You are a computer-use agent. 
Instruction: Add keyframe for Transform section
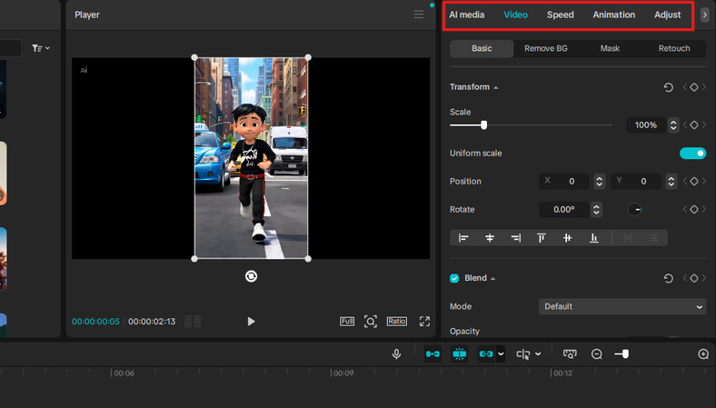(694, 87)
